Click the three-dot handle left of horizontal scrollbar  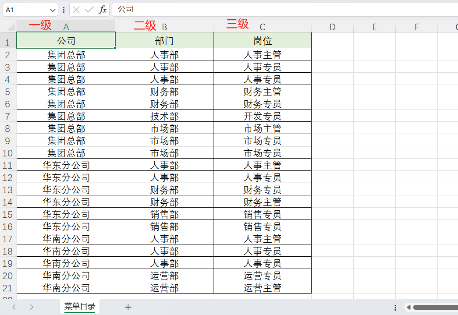pos(395,308)
